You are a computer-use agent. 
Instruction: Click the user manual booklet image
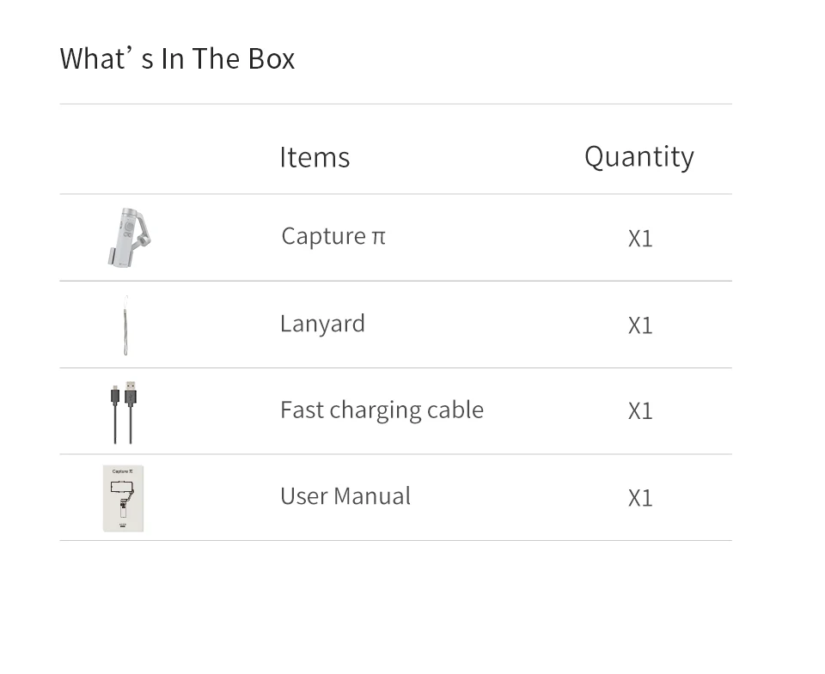tap(124, 498)
